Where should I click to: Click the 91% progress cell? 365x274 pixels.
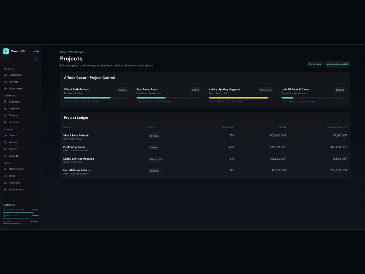(232, 159)
